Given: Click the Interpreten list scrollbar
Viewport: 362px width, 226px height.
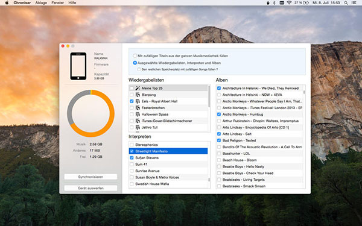Looking at the screenshot, I should [209, 180].
